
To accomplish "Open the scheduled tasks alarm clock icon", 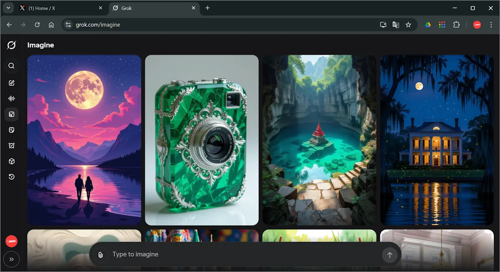I will 12,145.
